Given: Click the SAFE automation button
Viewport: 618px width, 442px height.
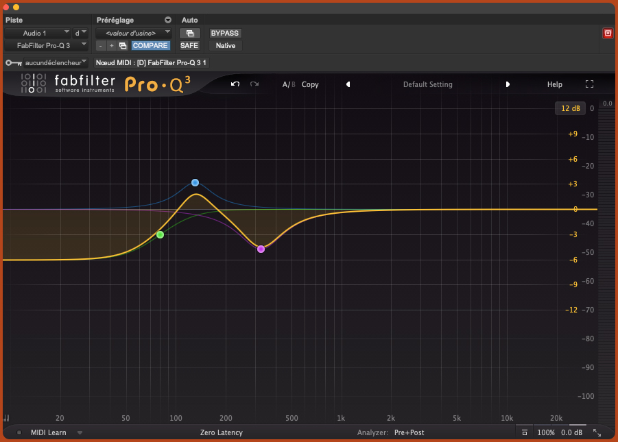Looking at the screenshot, I should 189,45.
